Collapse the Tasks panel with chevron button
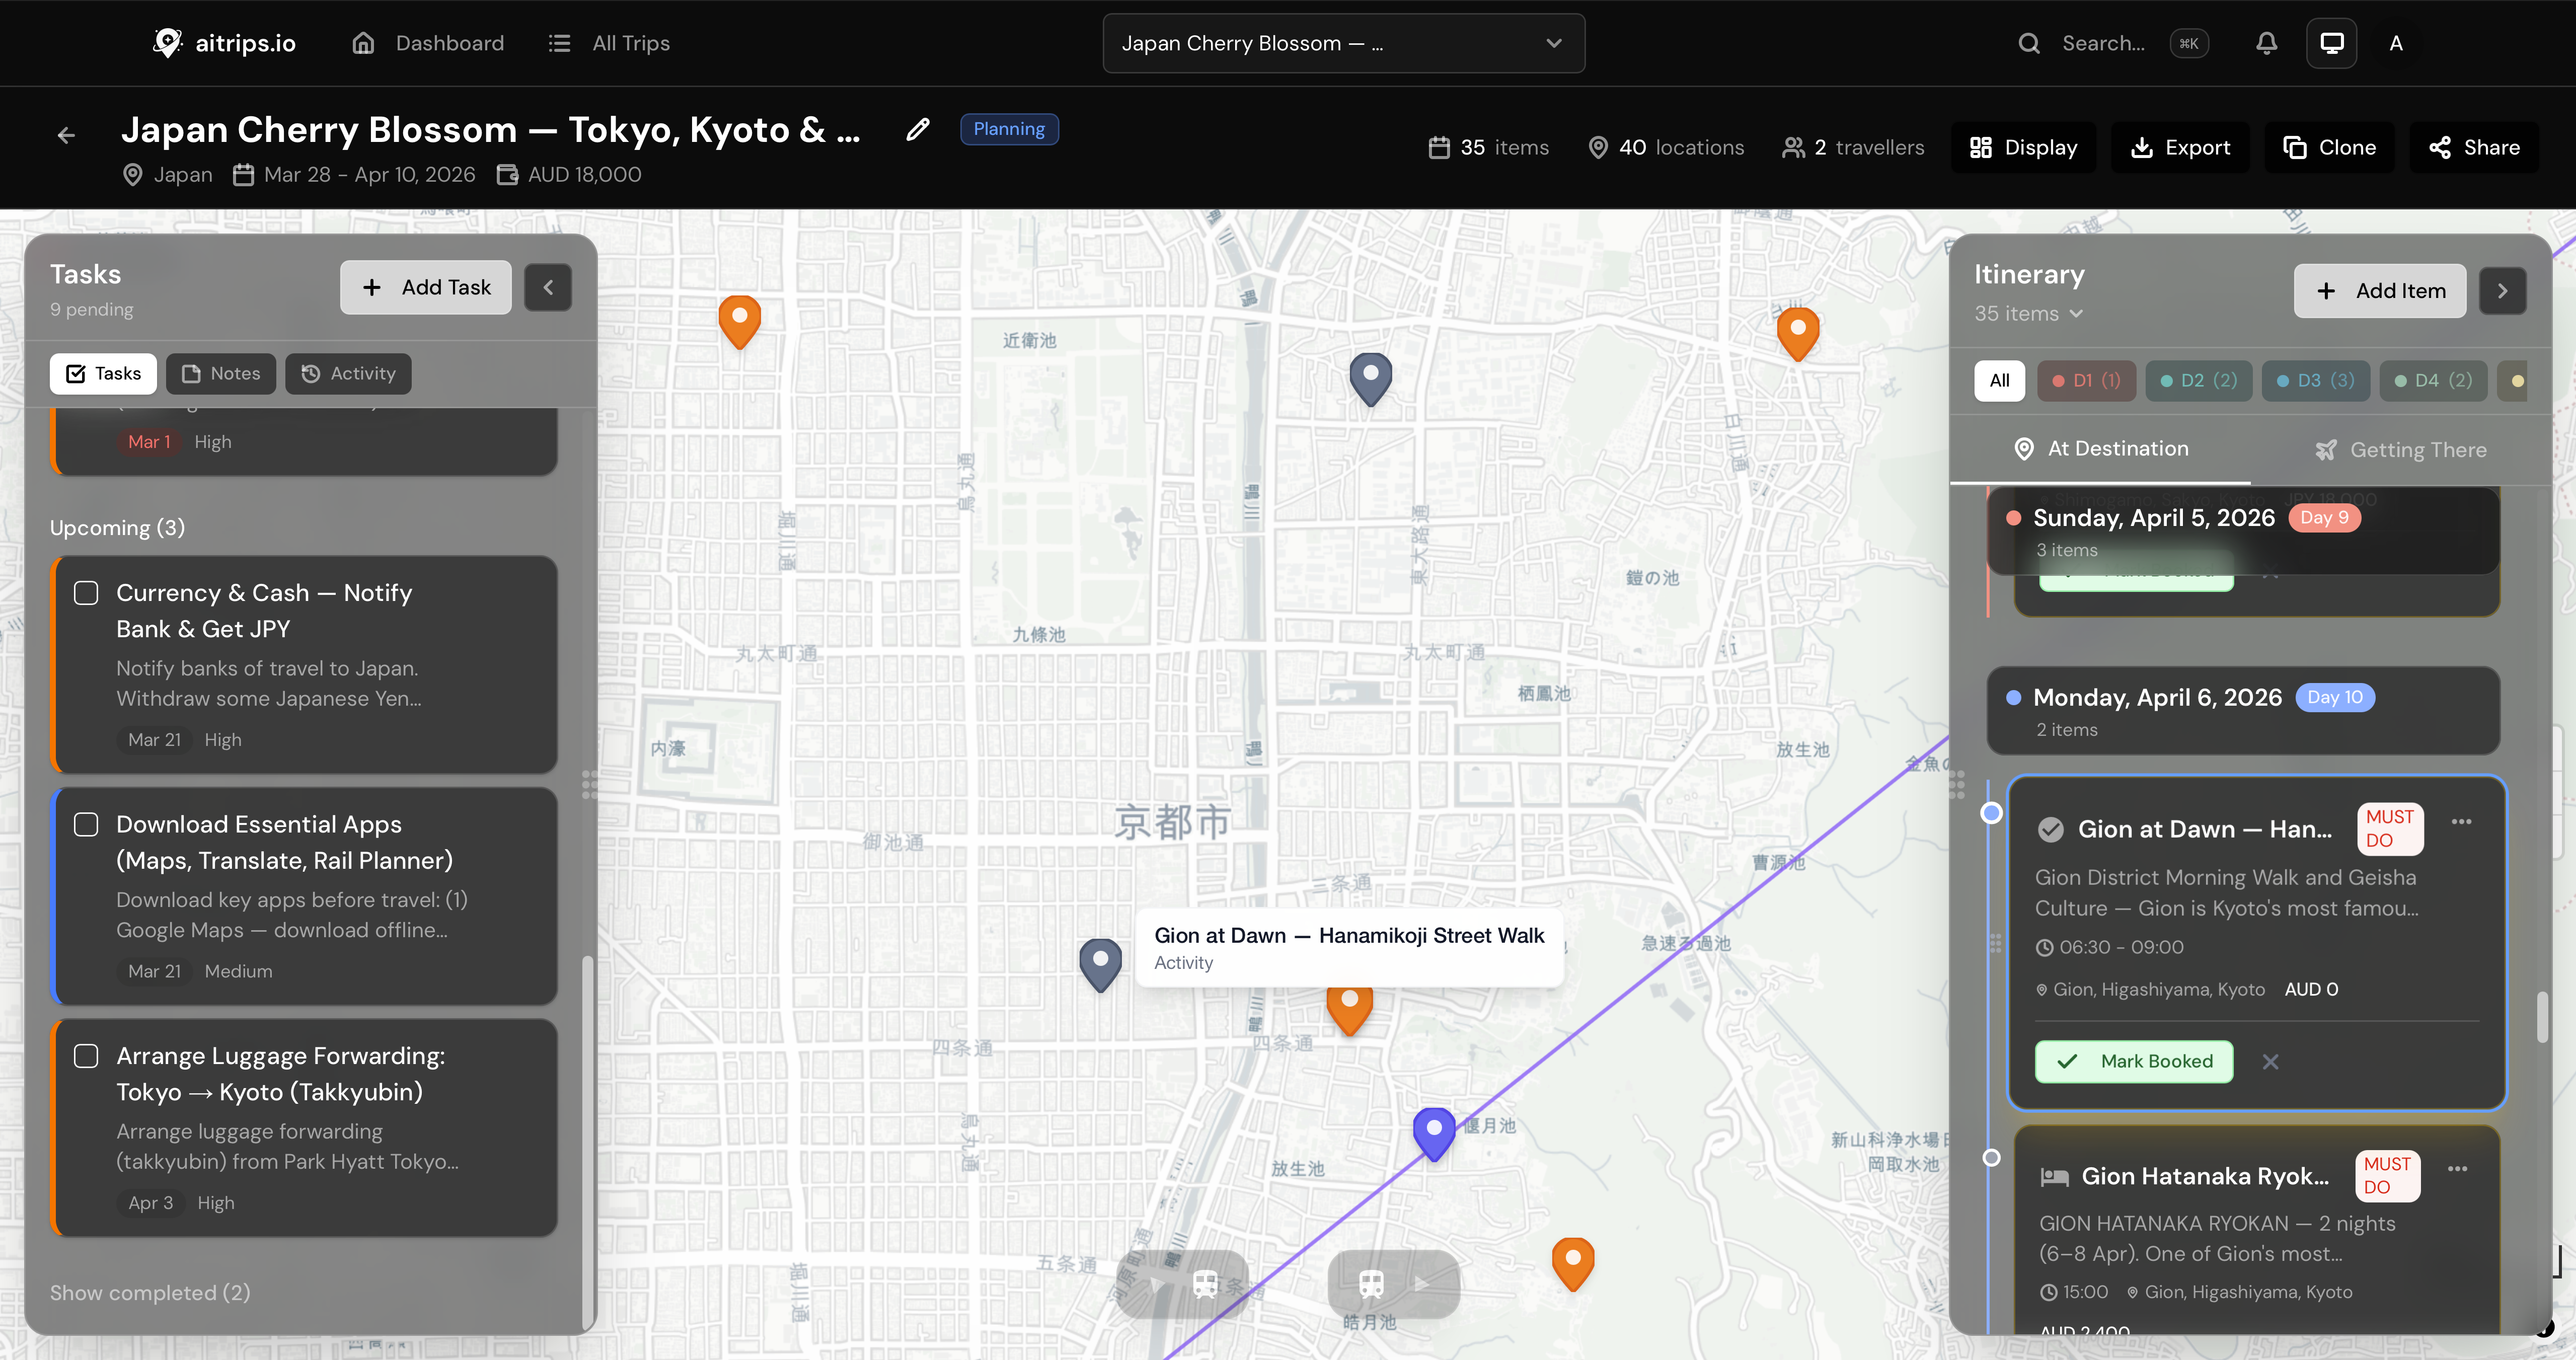The height and width of the screenshot is (1360, 2576). 548,288
